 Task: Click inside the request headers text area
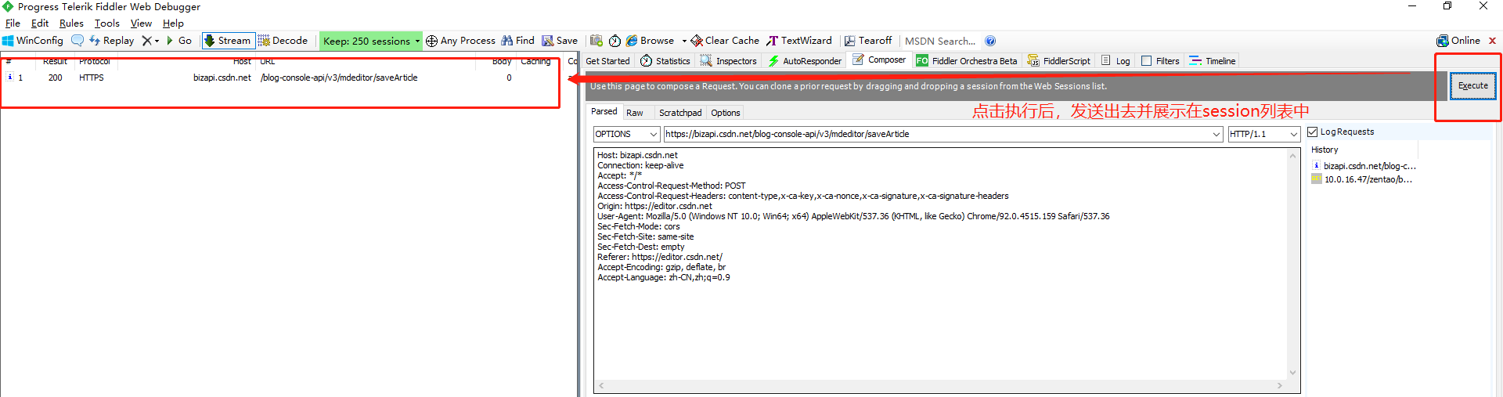940,265
